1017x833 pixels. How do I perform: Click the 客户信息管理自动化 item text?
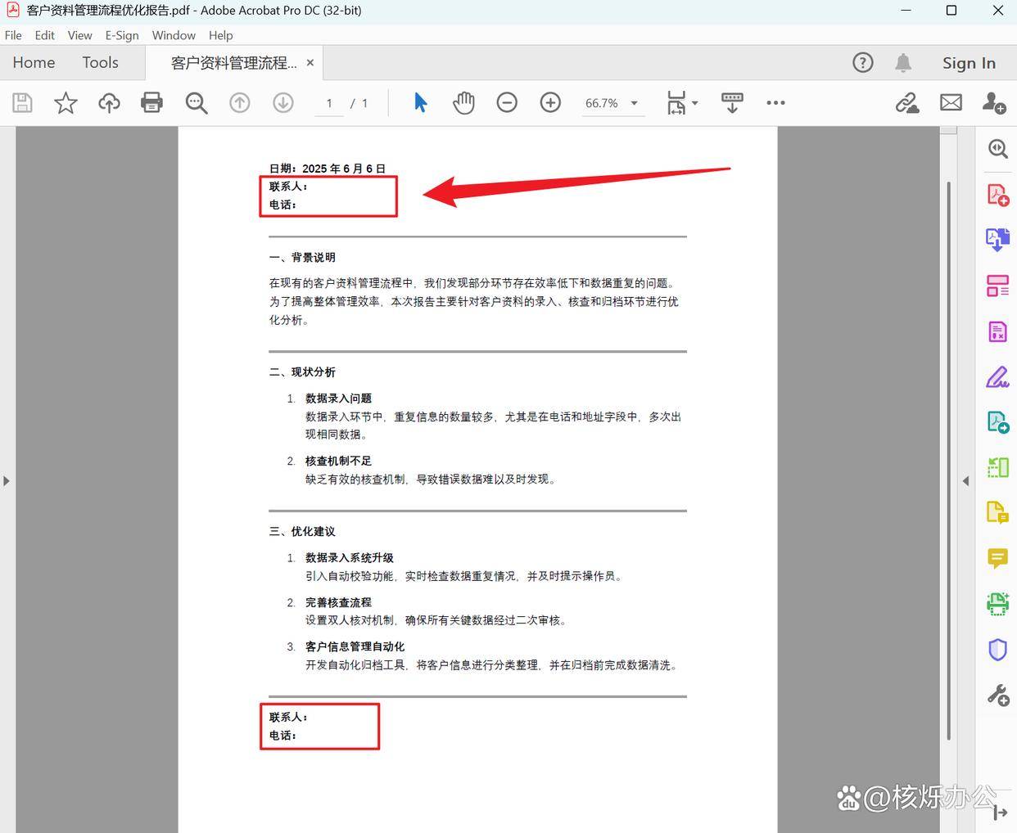355,646
